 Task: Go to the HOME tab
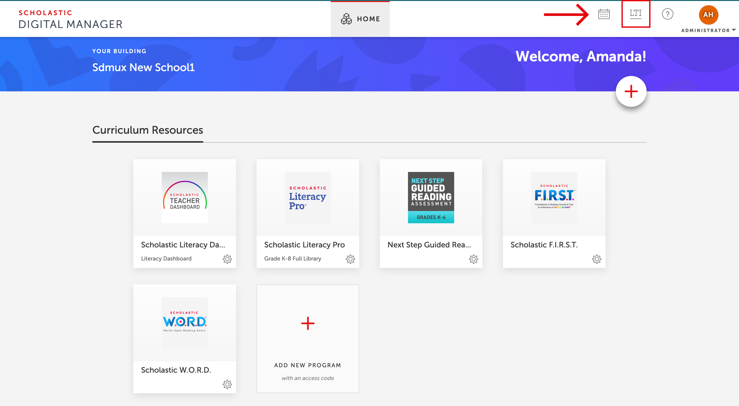[360, 19]
